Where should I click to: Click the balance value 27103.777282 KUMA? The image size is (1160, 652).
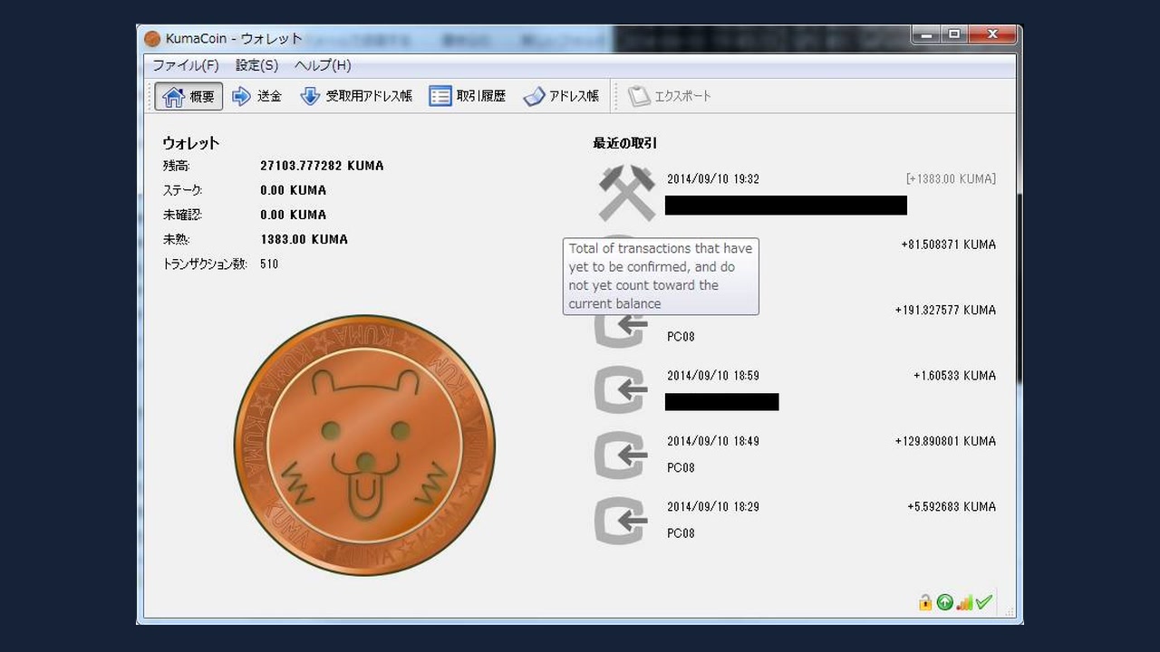tap(322, 166)
